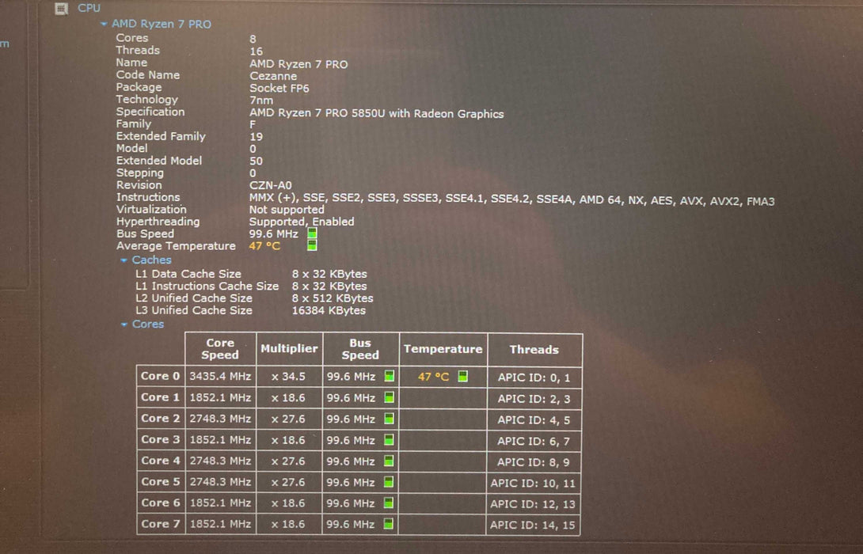
Task: Click the Threads column header
Action: [534, 349]
